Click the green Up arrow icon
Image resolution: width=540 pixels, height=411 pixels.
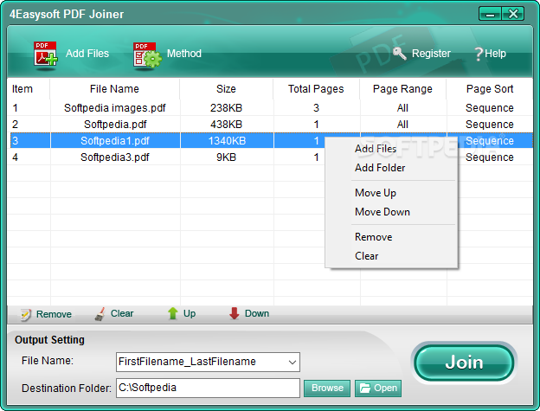173,313
